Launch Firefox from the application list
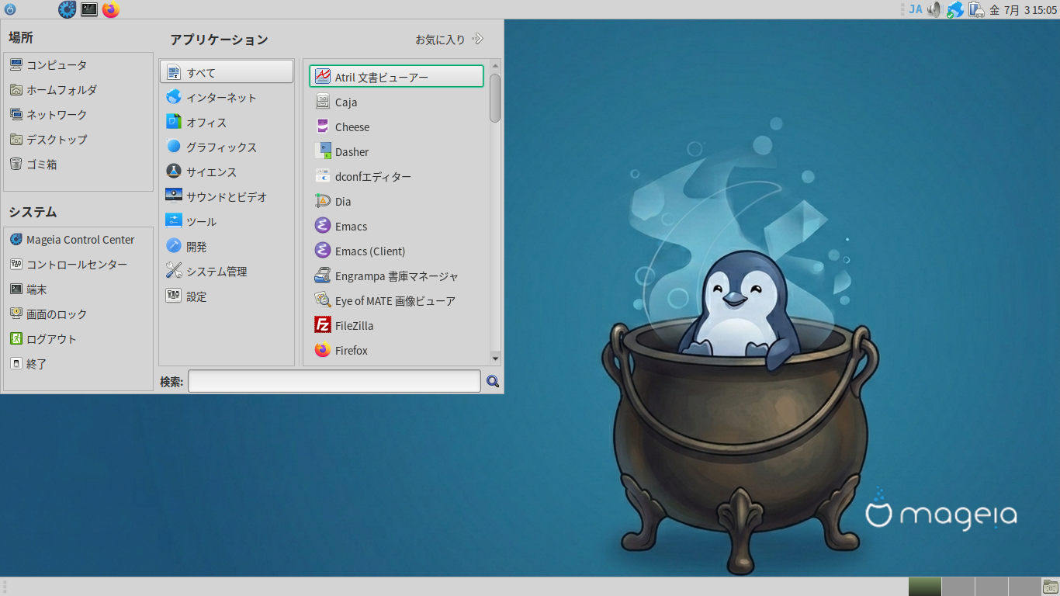This screenshot has width=1060, height=596. (396, 350)
